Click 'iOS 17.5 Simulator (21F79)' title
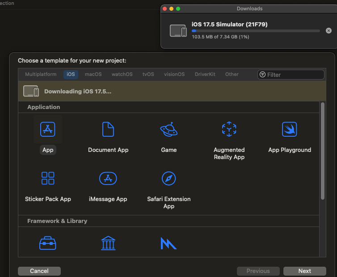The image size is (337, 277). click(x=230, y=24)
